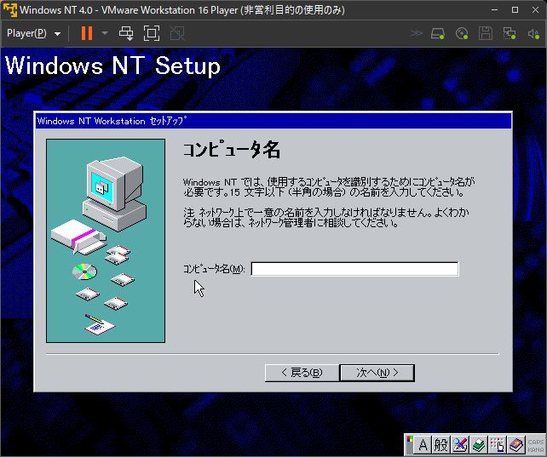Click the hard disk device icon
The width and height of the screenshot is (547, 457).
coord(438,33)
